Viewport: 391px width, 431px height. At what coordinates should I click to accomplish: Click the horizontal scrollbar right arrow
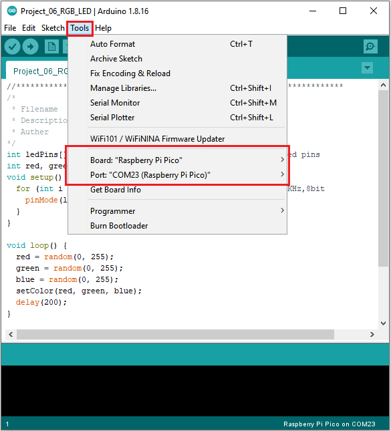372,334
